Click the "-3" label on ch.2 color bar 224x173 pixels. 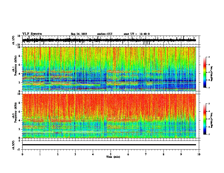coord(208,104)
